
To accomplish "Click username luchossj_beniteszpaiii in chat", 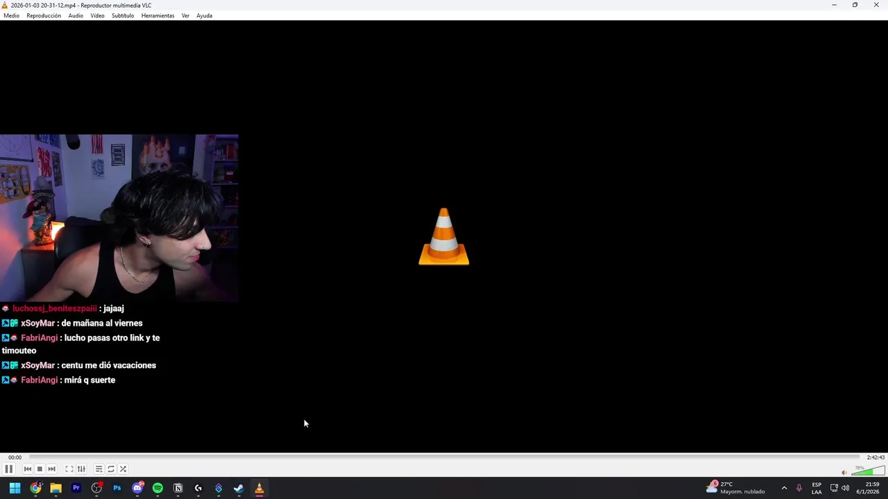I will [x=55, y=308].
